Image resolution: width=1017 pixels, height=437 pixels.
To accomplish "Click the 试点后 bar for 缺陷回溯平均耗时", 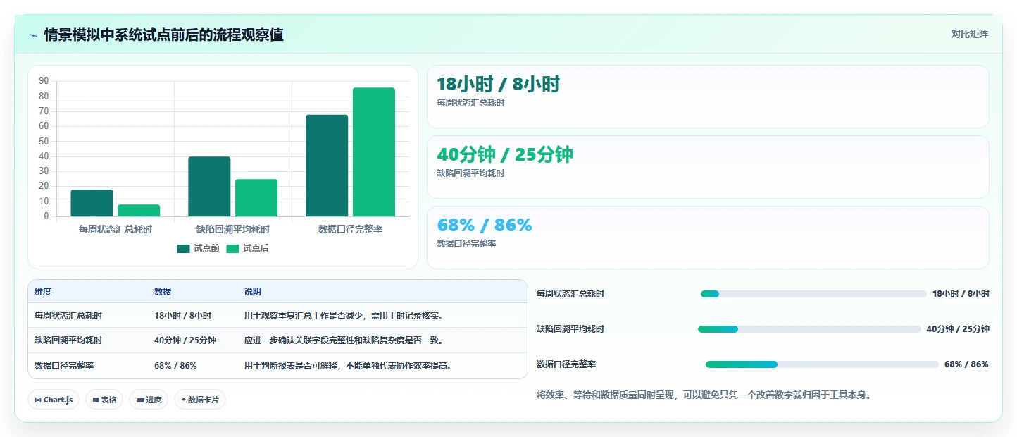I will [x=256, y=198].
